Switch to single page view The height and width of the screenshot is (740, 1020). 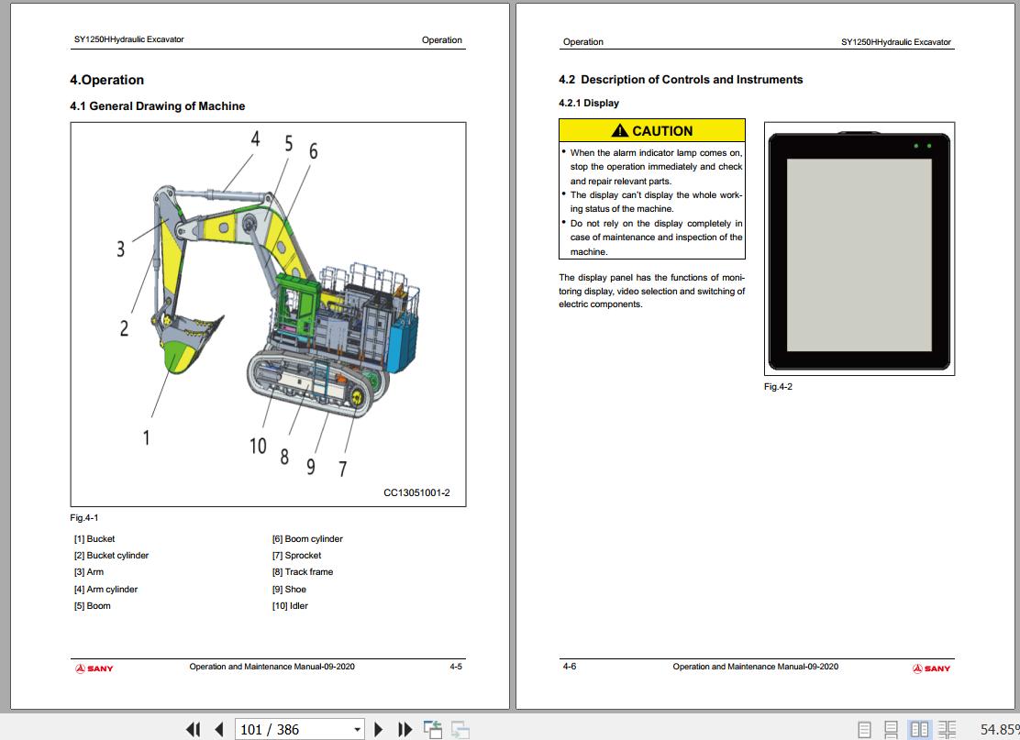click(x=865, y=730)
